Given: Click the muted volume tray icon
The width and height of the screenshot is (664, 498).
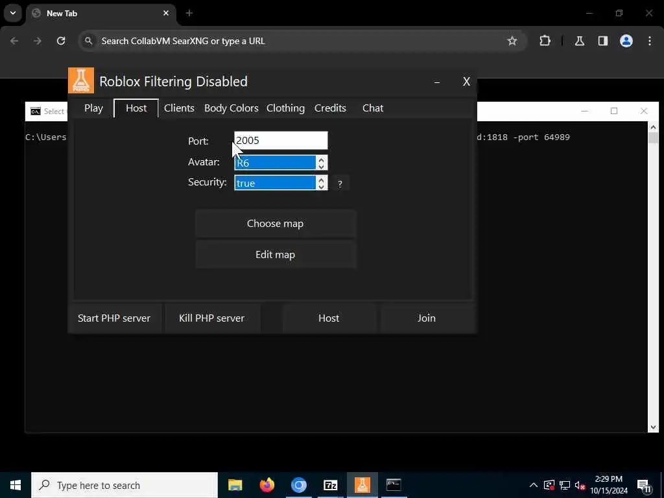Looking at the screenshot, I should point(580,485).
